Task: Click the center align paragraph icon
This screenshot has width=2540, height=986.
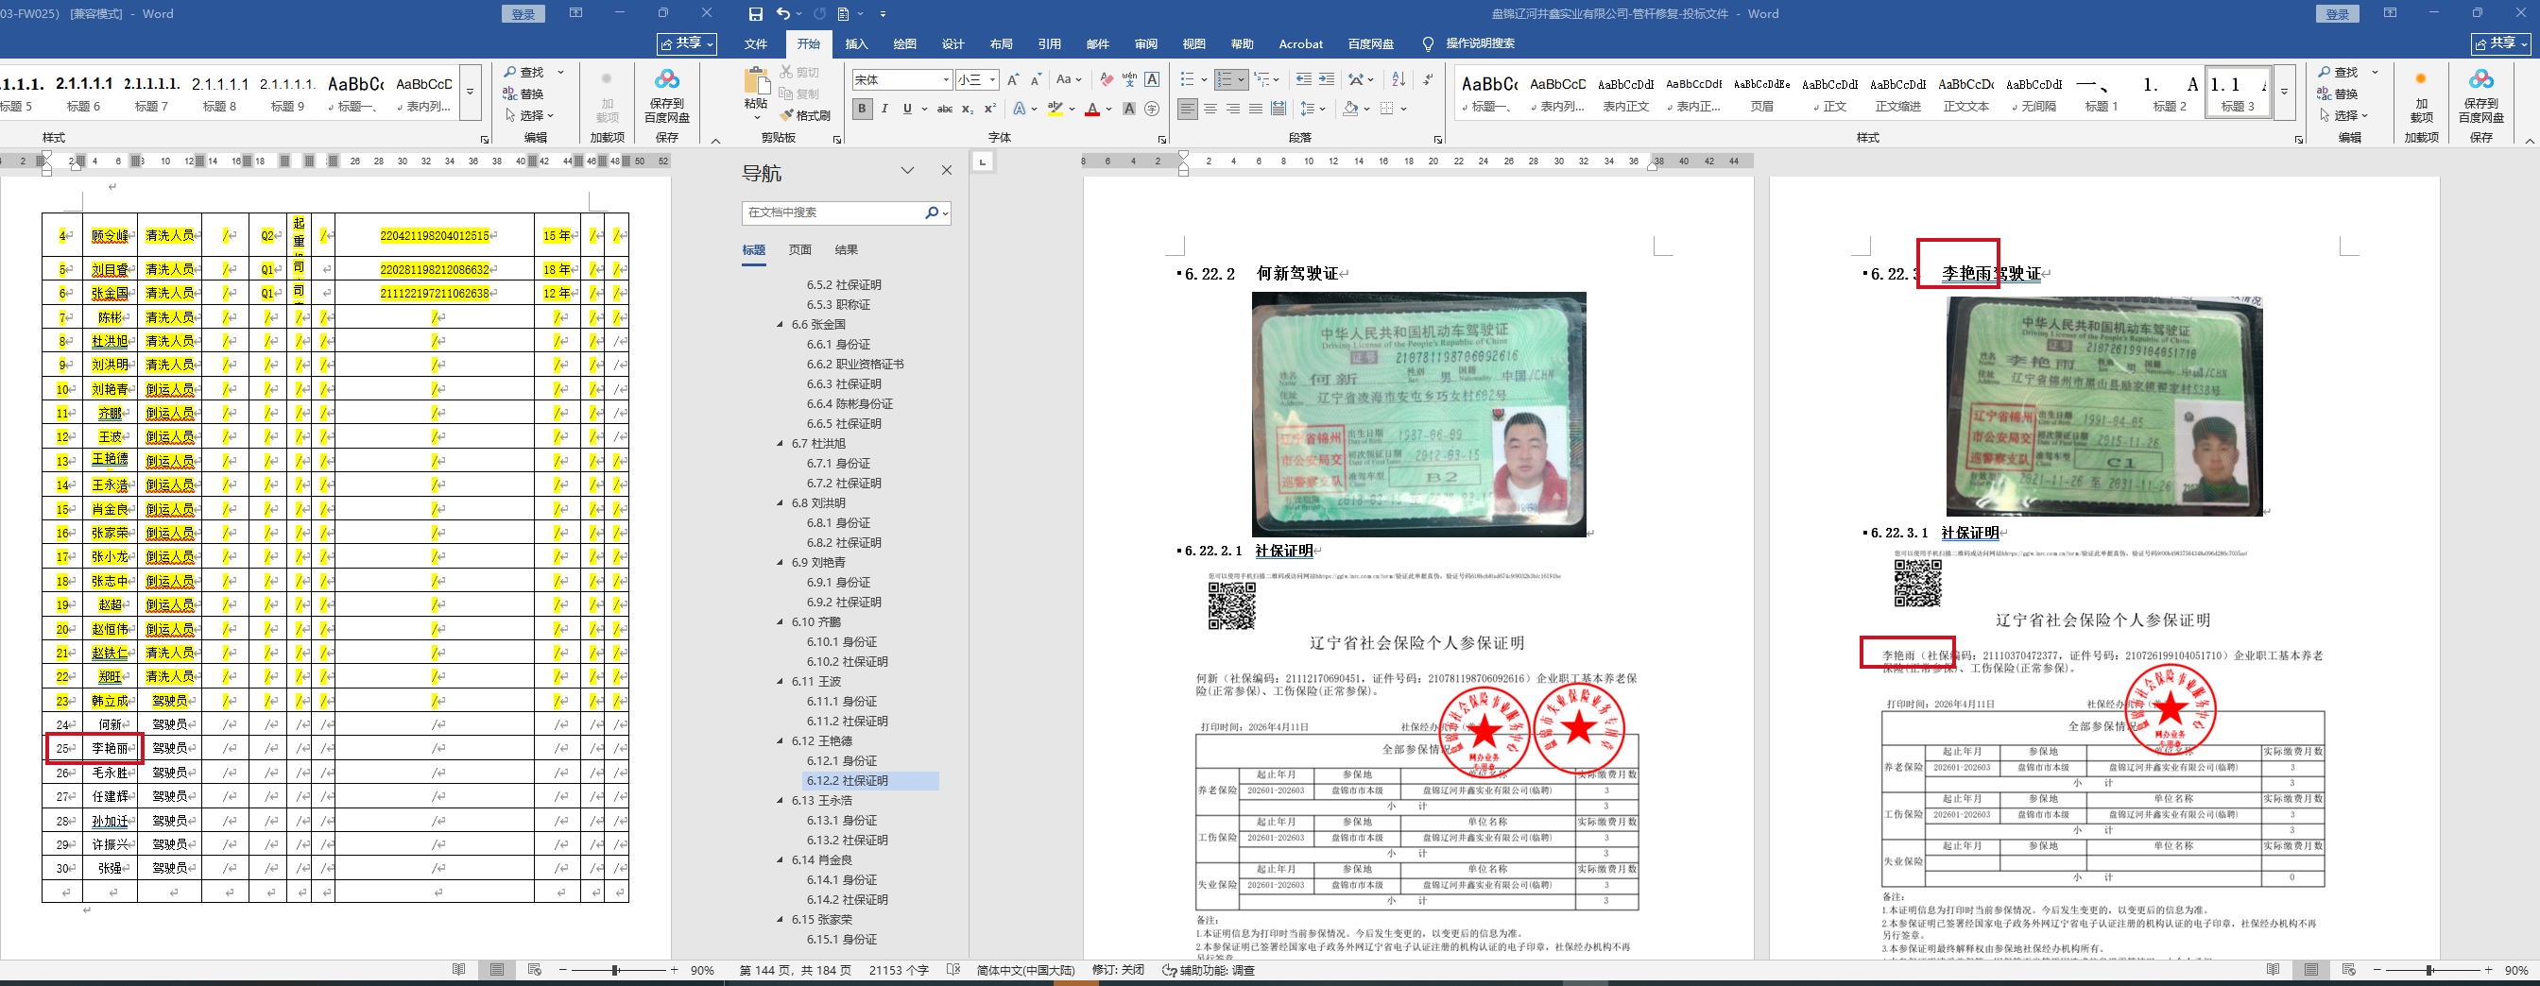Action: (1210, 109)
